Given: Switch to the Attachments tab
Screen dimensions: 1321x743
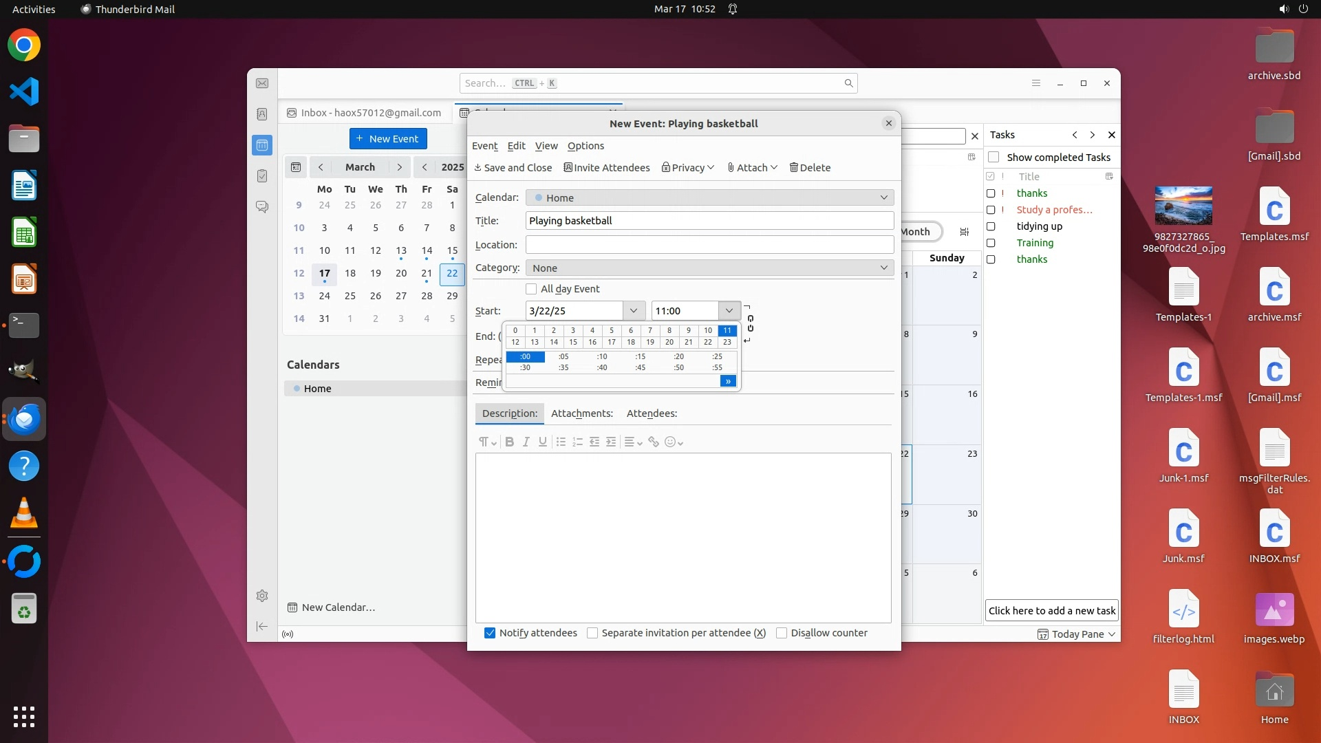Looking at the screenshot, I should pos(581,413).
